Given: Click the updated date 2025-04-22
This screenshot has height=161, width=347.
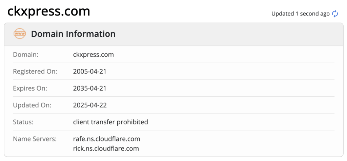Looking at the screenshot, I should [90, 105].
